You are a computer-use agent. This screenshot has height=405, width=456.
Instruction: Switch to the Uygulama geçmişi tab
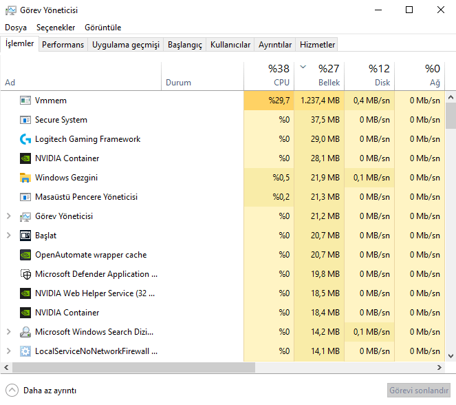tap(126, 45)
